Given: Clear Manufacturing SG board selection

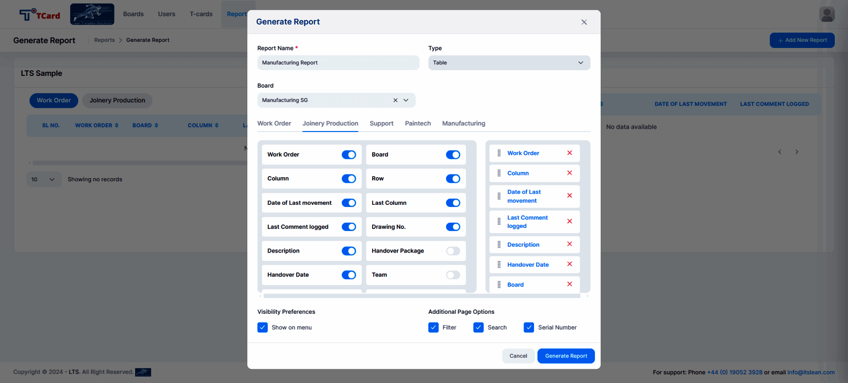Looking at the screenshot, I should tap(395, 100).
